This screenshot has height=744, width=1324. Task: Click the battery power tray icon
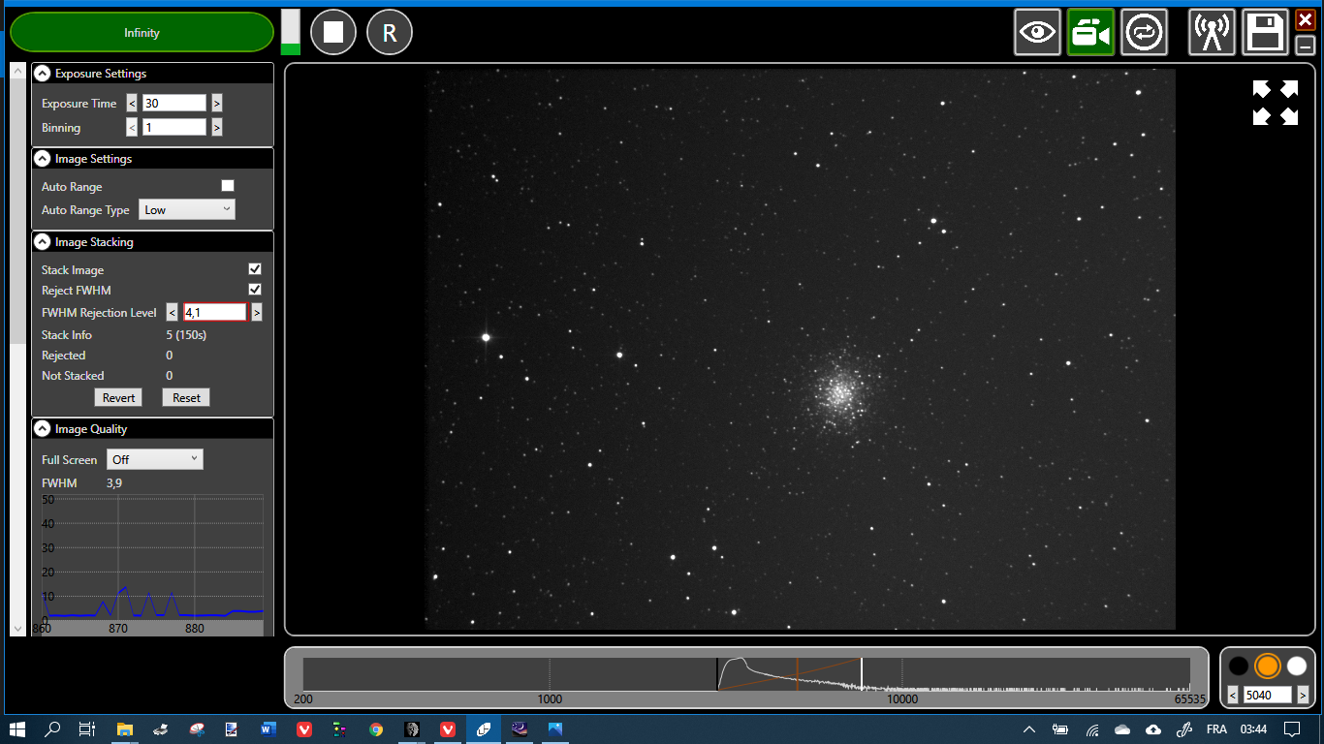1060,728
